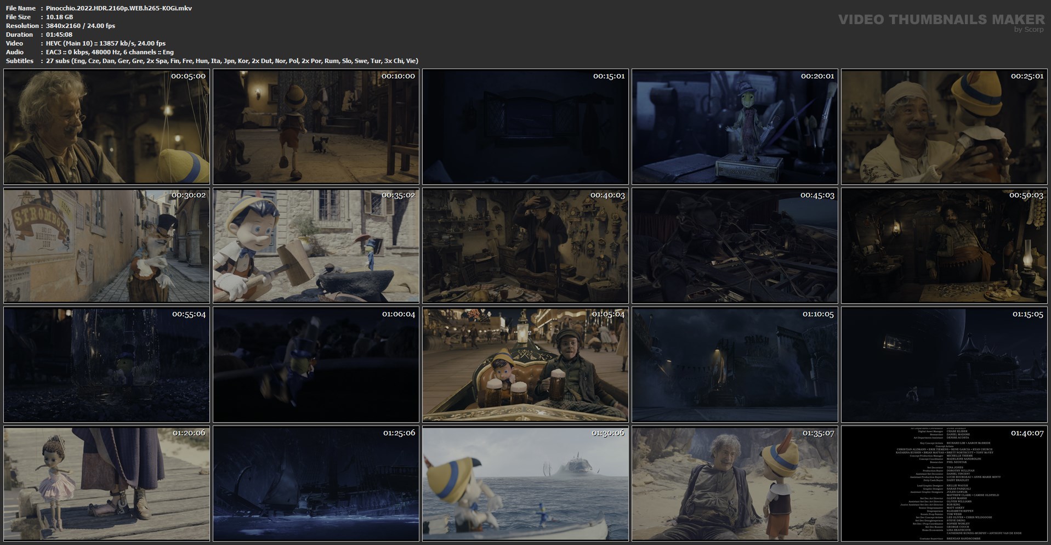The height and width of the screenshot is (545, 1051).
Task: Open the boat ride thumbnail at 01:05:04
Action: 525,365
